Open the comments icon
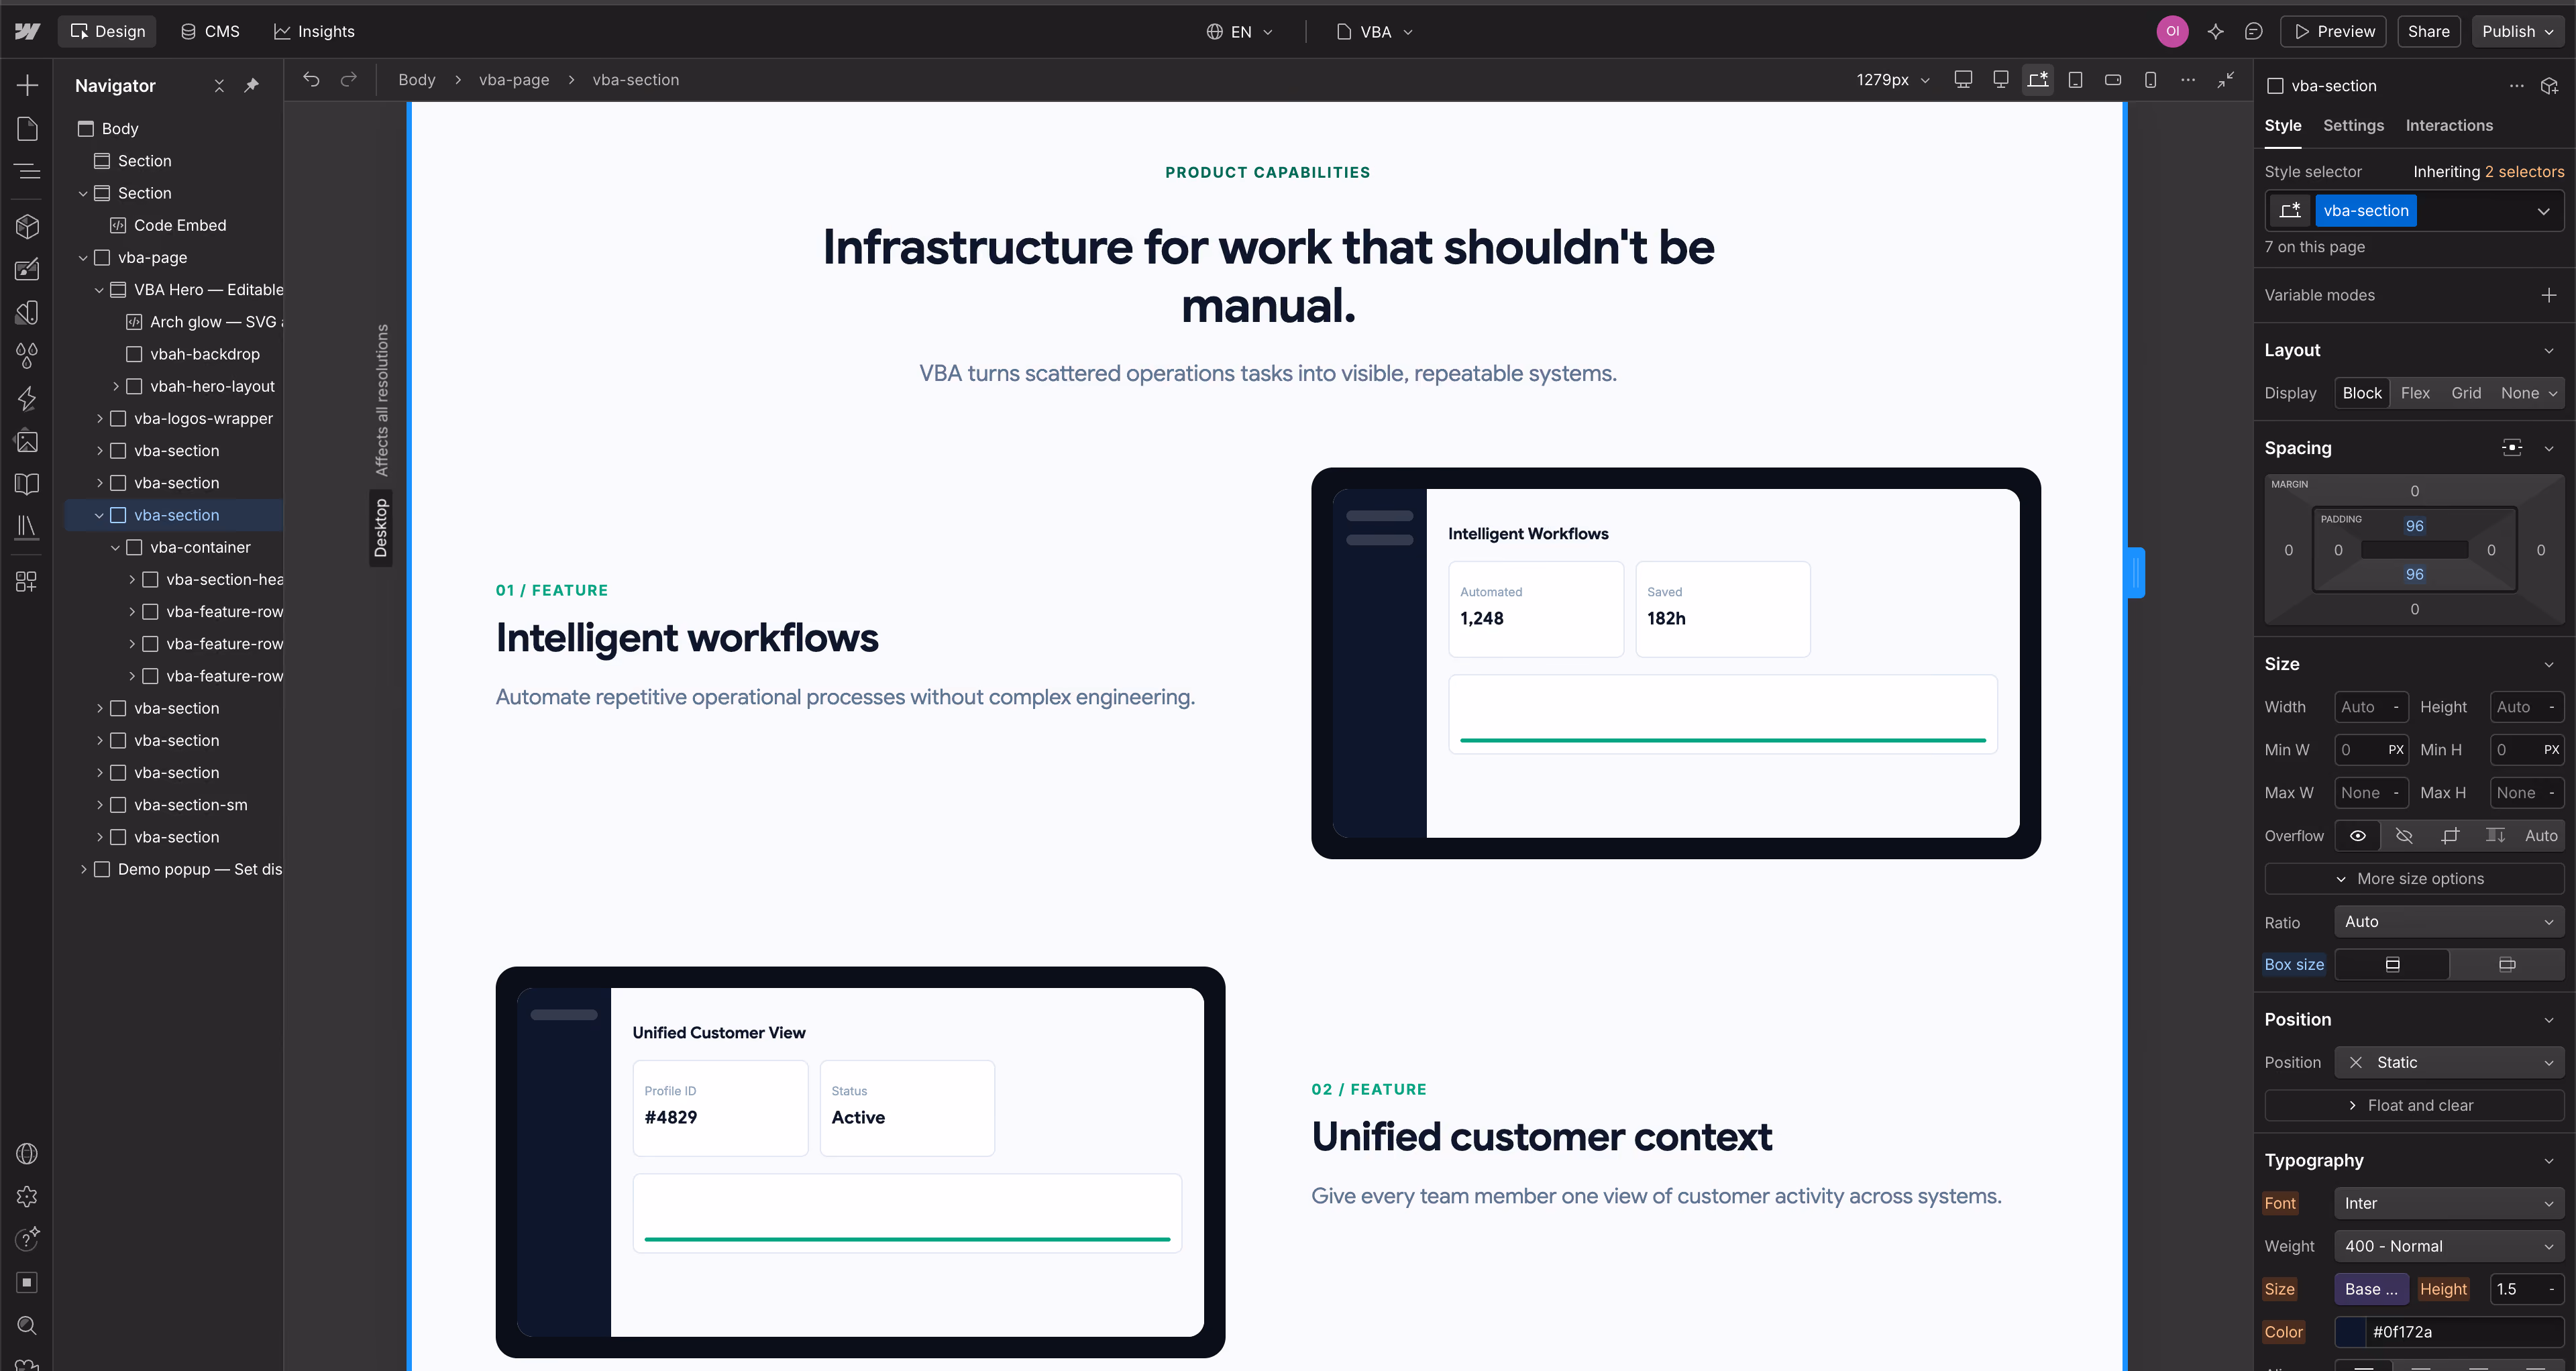 point(2253,31)
